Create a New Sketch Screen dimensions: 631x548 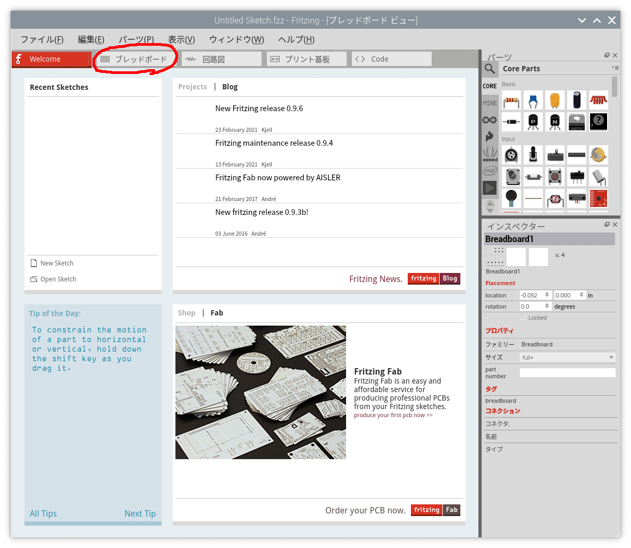coord(52,263)
